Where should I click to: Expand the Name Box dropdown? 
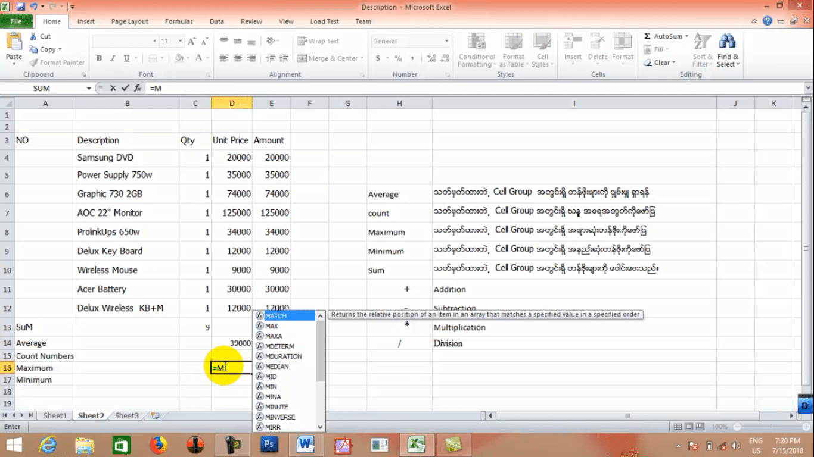[x=89, y=88]
